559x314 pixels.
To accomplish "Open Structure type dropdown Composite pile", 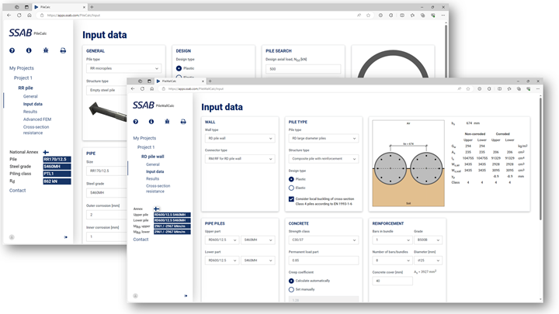I will click(323, 159).
